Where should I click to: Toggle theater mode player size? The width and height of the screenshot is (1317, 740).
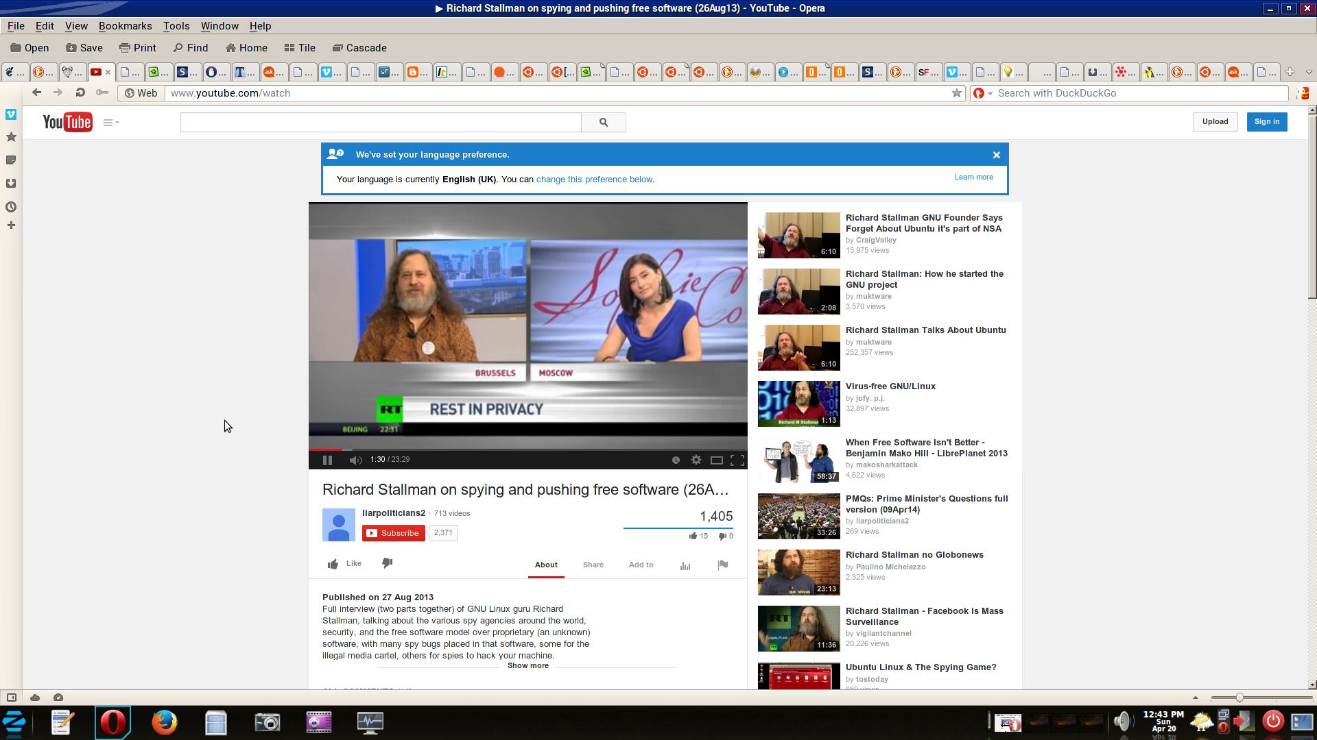tap(716, 460)
